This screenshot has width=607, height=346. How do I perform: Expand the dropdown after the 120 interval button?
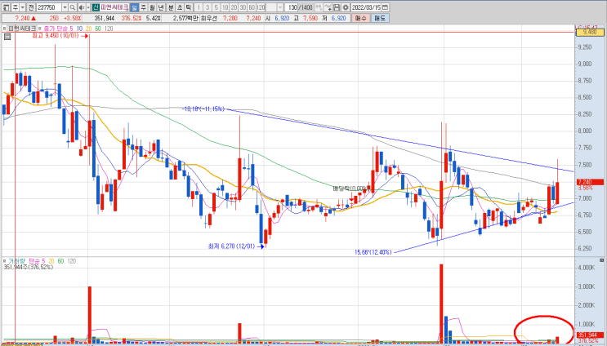click(280, 7)
